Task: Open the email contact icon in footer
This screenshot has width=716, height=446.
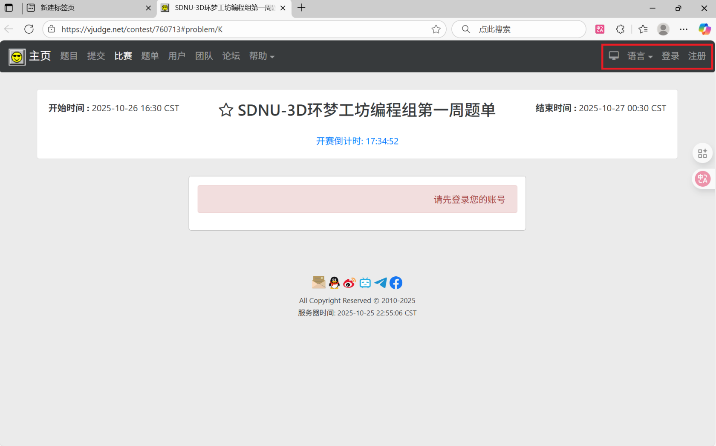Action: [x=318, y=282]
